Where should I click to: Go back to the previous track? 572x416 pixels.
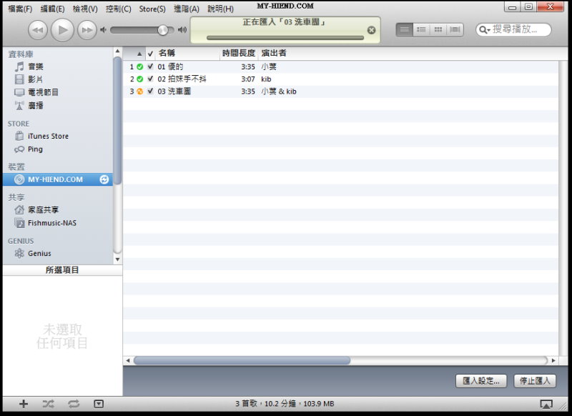coord(38,29)
